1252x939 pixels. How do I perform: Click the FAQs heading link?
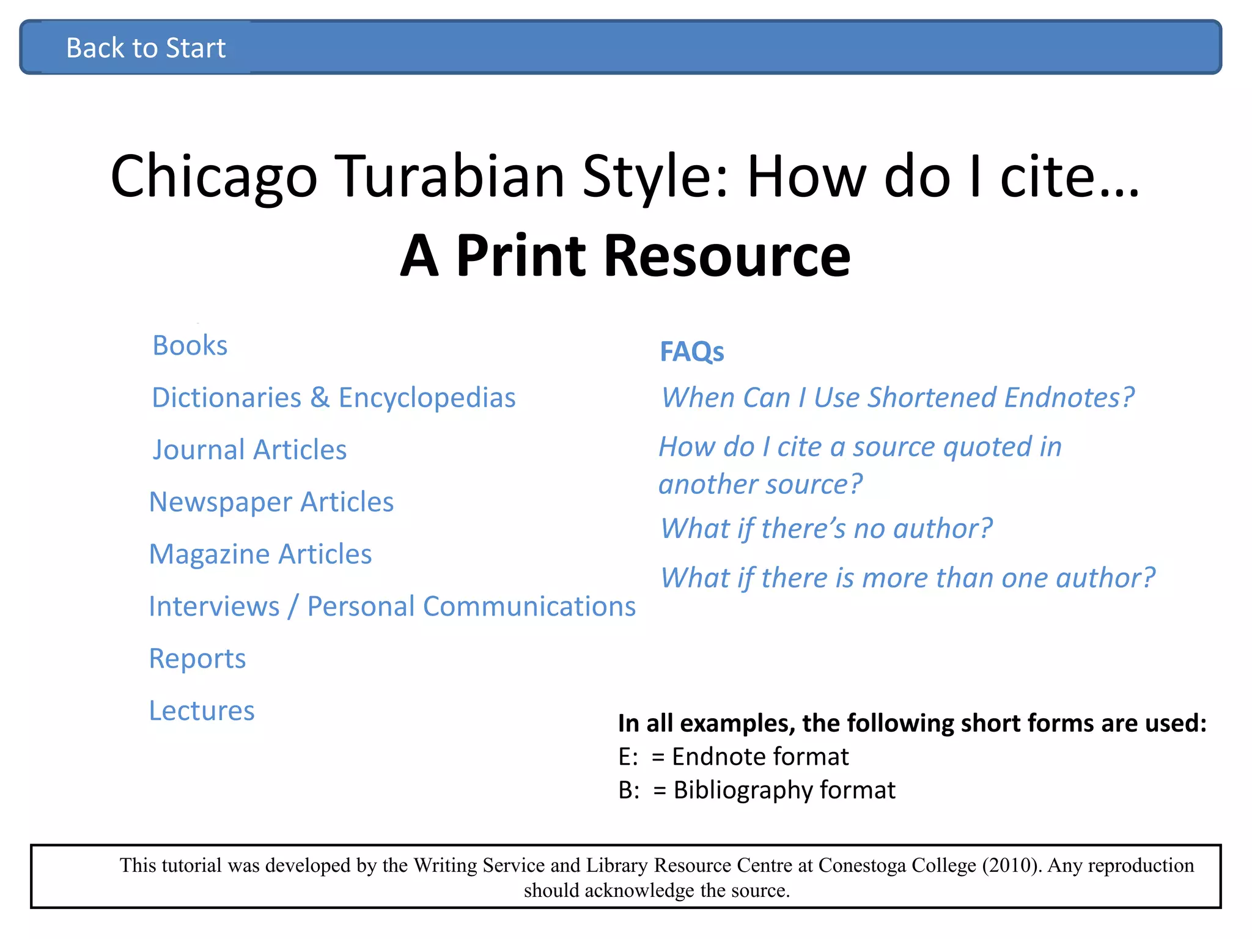point(691,352)
